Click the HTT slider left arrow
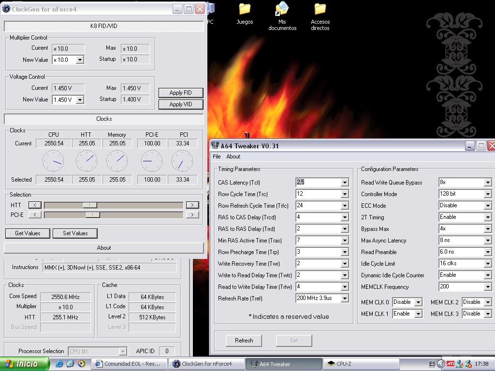 point(35,205)
